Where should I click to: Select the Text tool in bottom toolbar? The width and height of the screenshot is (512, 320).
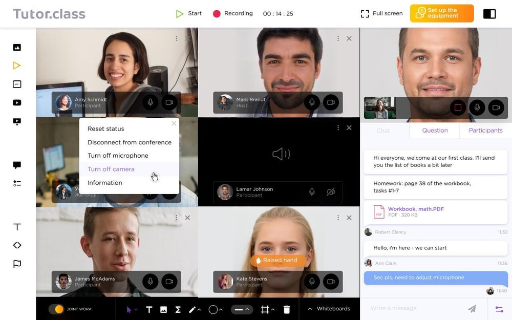tap(149, 310)
